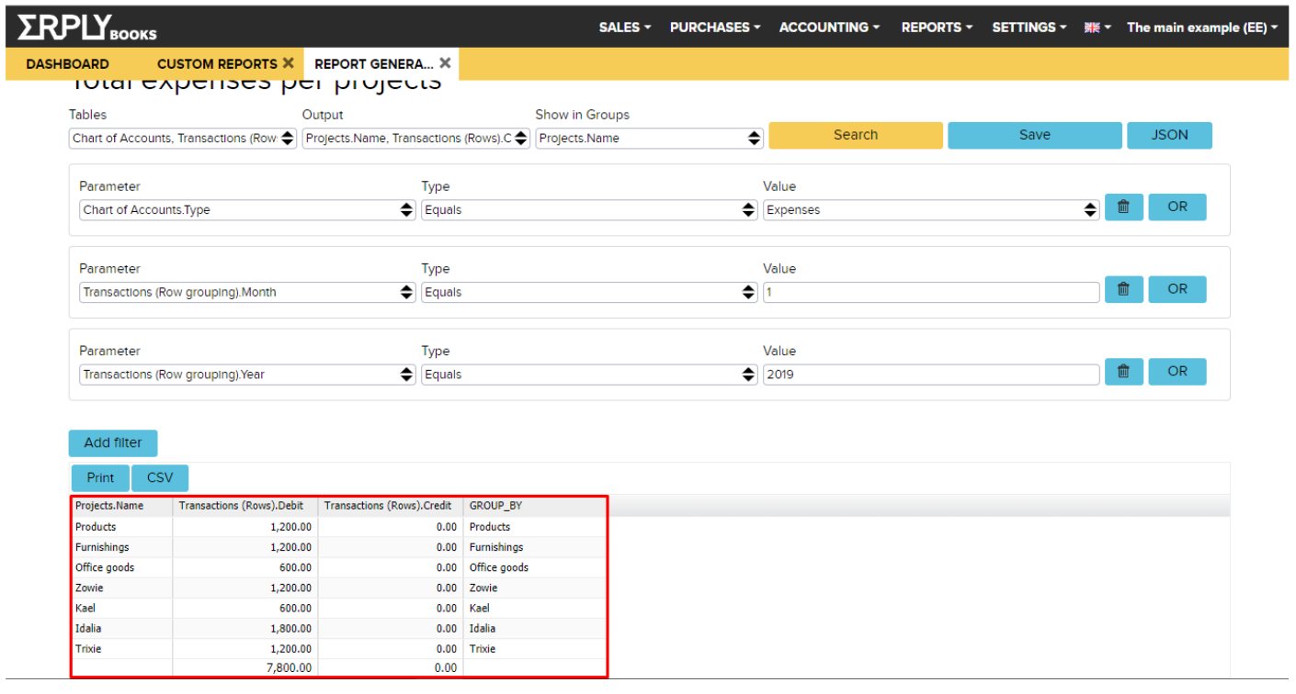Click the Save button
The height and width of the screenshot is (694, 1296).
pyautogui.click(x=1035, y=135)
